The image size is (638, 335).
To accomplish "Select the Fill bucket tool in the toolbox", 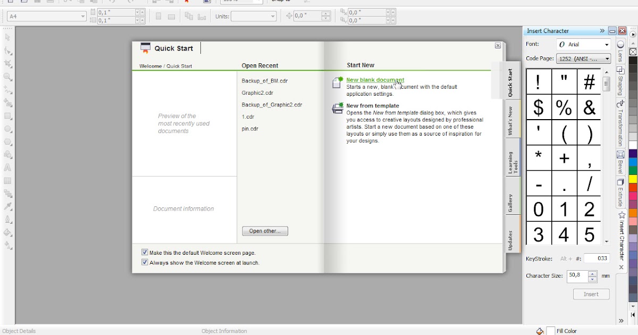I will coord(8,232).
